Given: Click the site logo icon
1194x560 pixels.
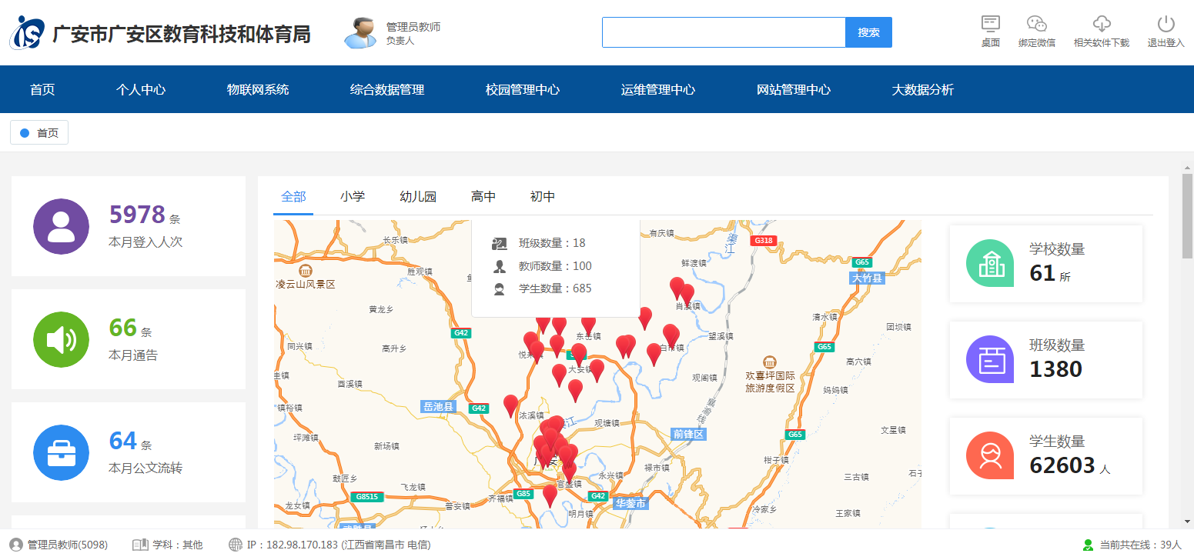Looking at the screenshot, I should pos(27,32).
